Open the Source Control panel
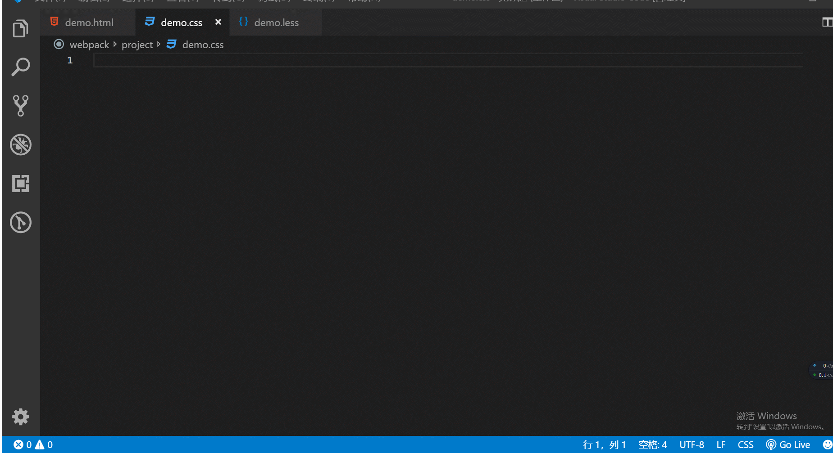The width and height of the screenshot is (833, 453). [x=20, y=106]
